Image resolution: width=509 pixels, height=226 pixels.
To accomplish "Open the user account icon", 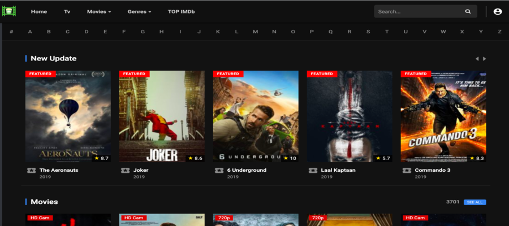I will [x=498, y=11].
